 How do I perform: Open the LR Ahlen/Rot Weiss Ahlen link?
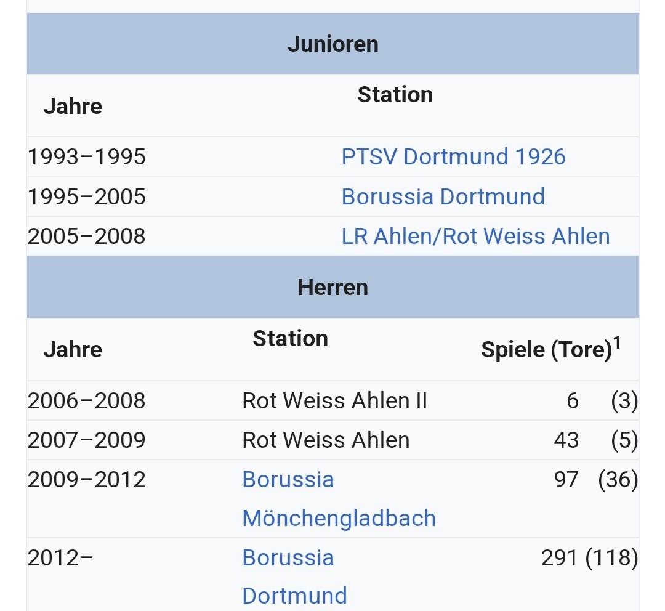[475, 236]
